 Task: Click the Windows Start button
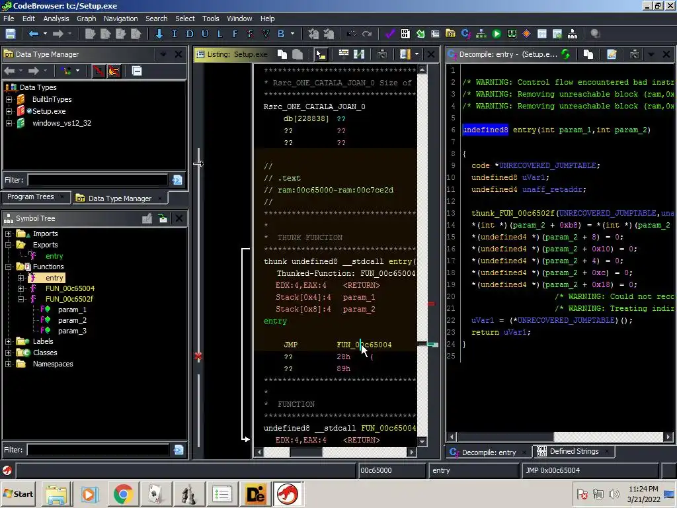click(x=18, y=494)
